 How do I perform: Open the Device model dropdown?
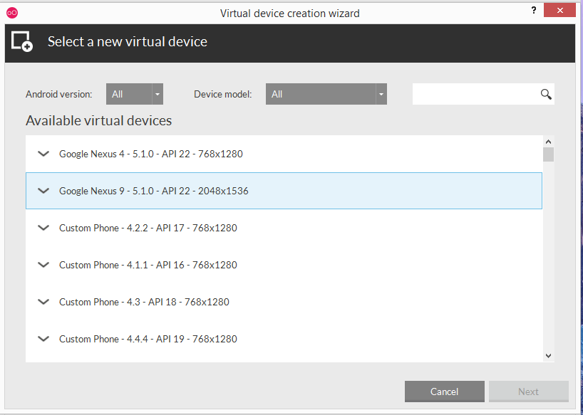pos(326,94)
